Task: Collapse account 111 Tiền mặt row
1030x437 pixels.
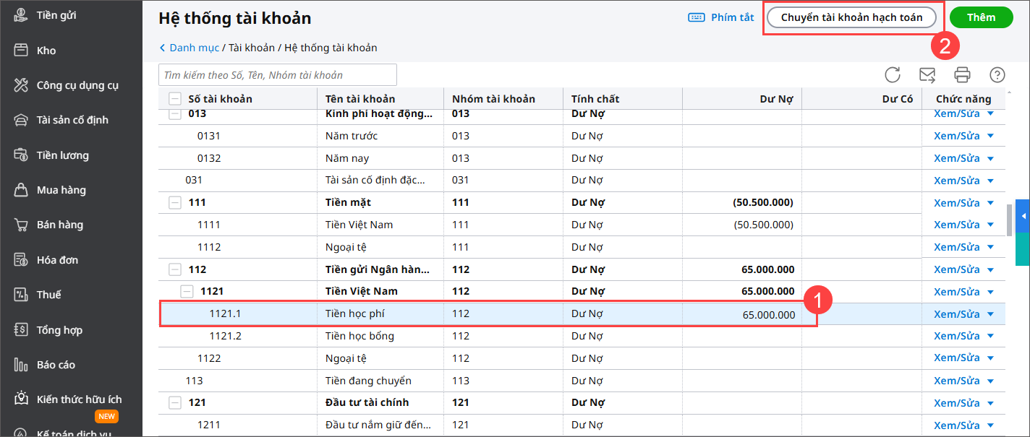Action: (175, 203)
